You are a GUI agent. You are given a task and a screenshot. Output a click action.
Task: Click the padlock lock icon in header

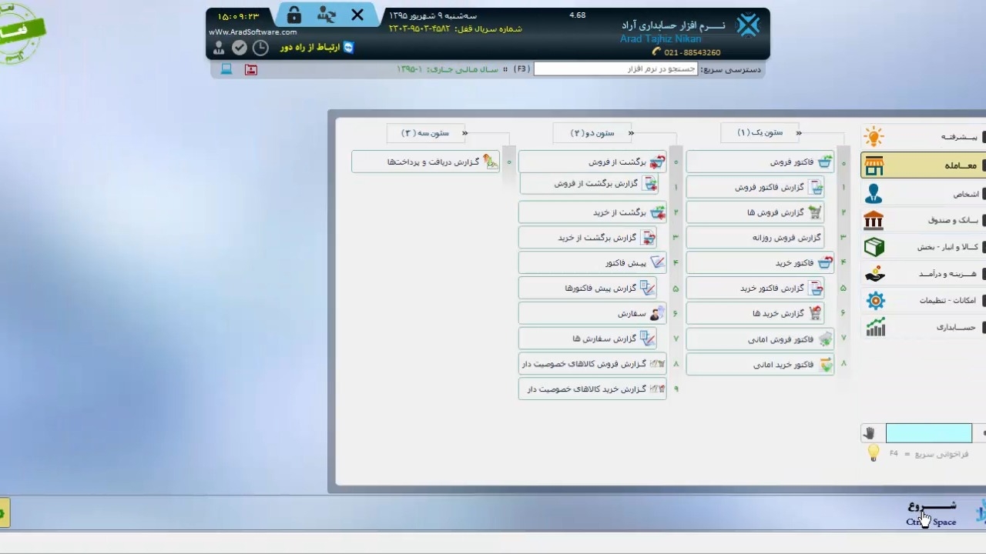pos(294,15)
